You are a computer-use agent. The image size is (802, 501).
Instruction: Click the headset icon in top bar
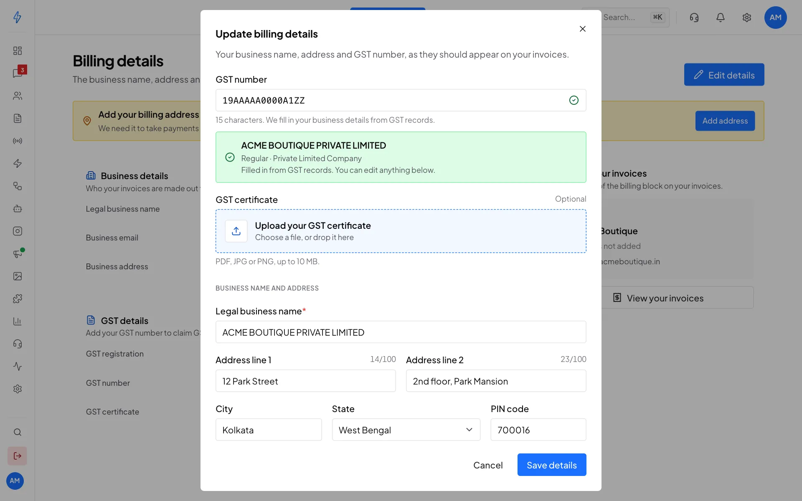(x=694, y=17)
